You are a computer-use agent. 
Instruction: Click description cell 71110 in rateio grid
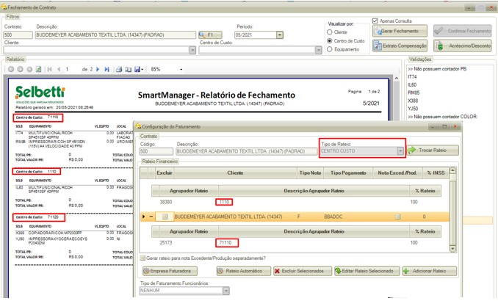tap(225, 242)
